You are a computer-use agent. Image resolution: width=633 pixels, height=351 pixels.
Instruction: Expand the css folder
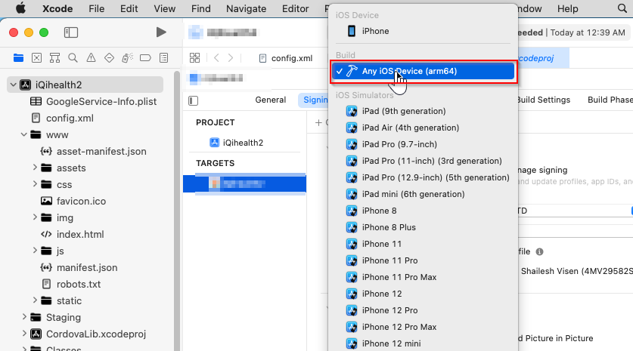point(35,184)
